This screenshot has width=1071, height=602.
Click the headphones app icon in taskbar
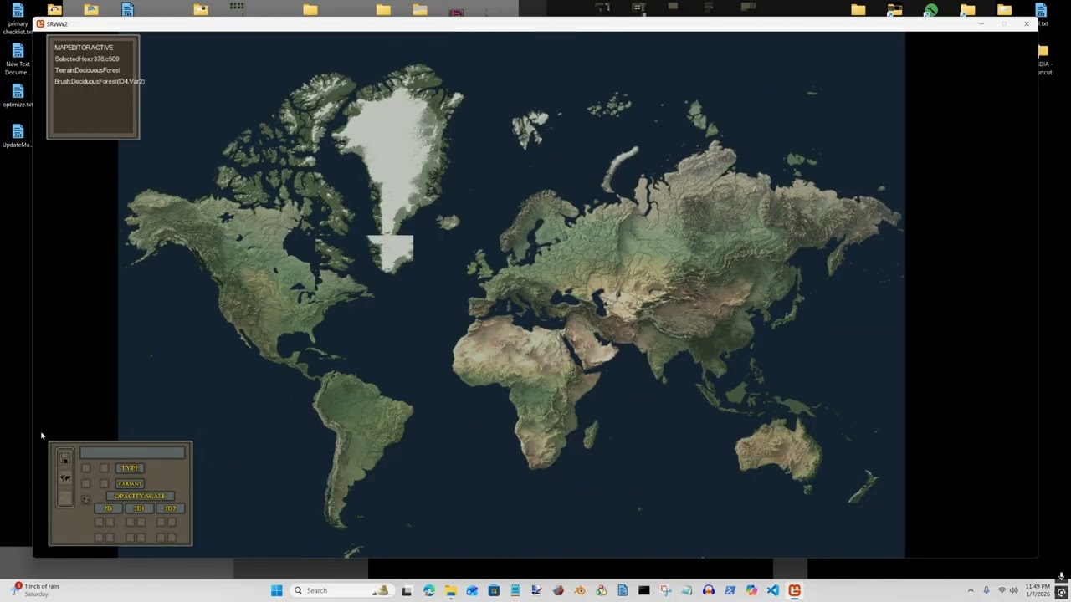click(709, 590)
